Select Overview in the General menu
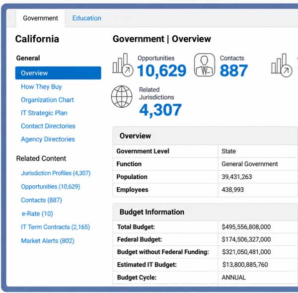 coord(58,73)
